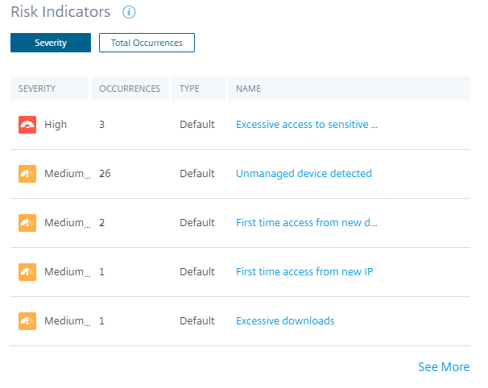Viewport: 488px width, 388px height.
Task: Click Medium icon for First time new device
Action: pyautogui.click(x=27, y=223)
